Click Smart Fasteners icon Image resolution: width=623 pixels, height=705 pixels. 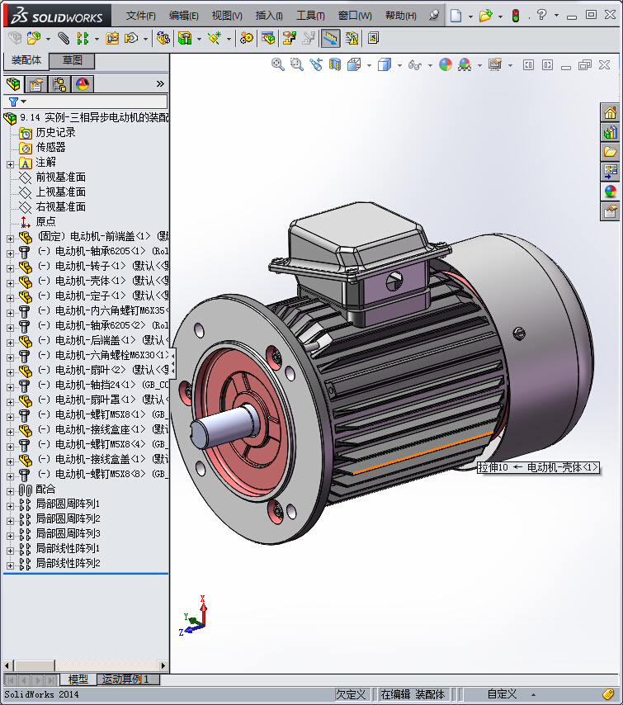[112, 38]
